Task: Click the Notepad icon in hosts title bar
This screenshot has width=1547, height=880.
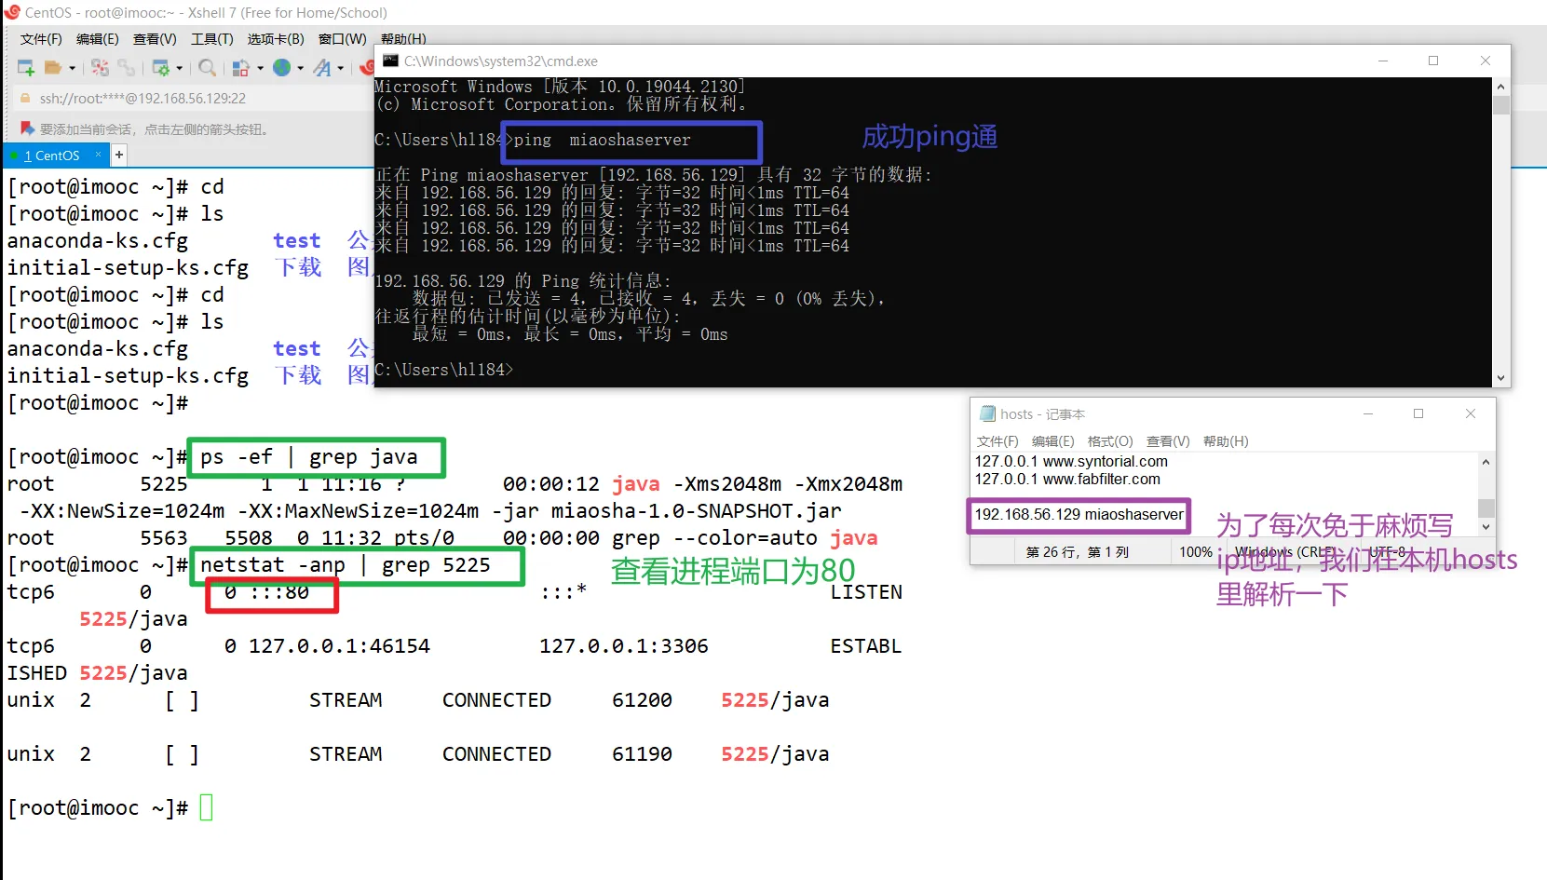Action: [x=987, y=413]
